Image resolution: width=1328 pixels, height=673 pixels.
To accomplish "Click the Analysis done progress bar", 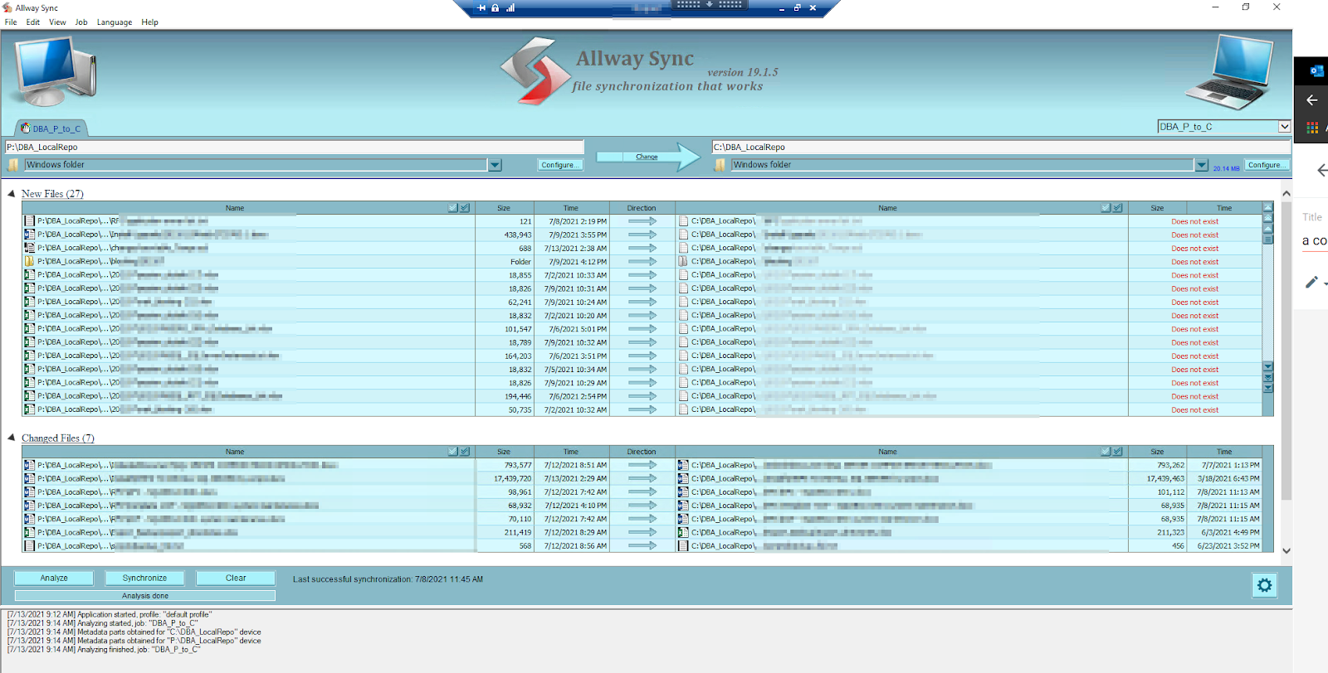I will (x=145, y=595).
